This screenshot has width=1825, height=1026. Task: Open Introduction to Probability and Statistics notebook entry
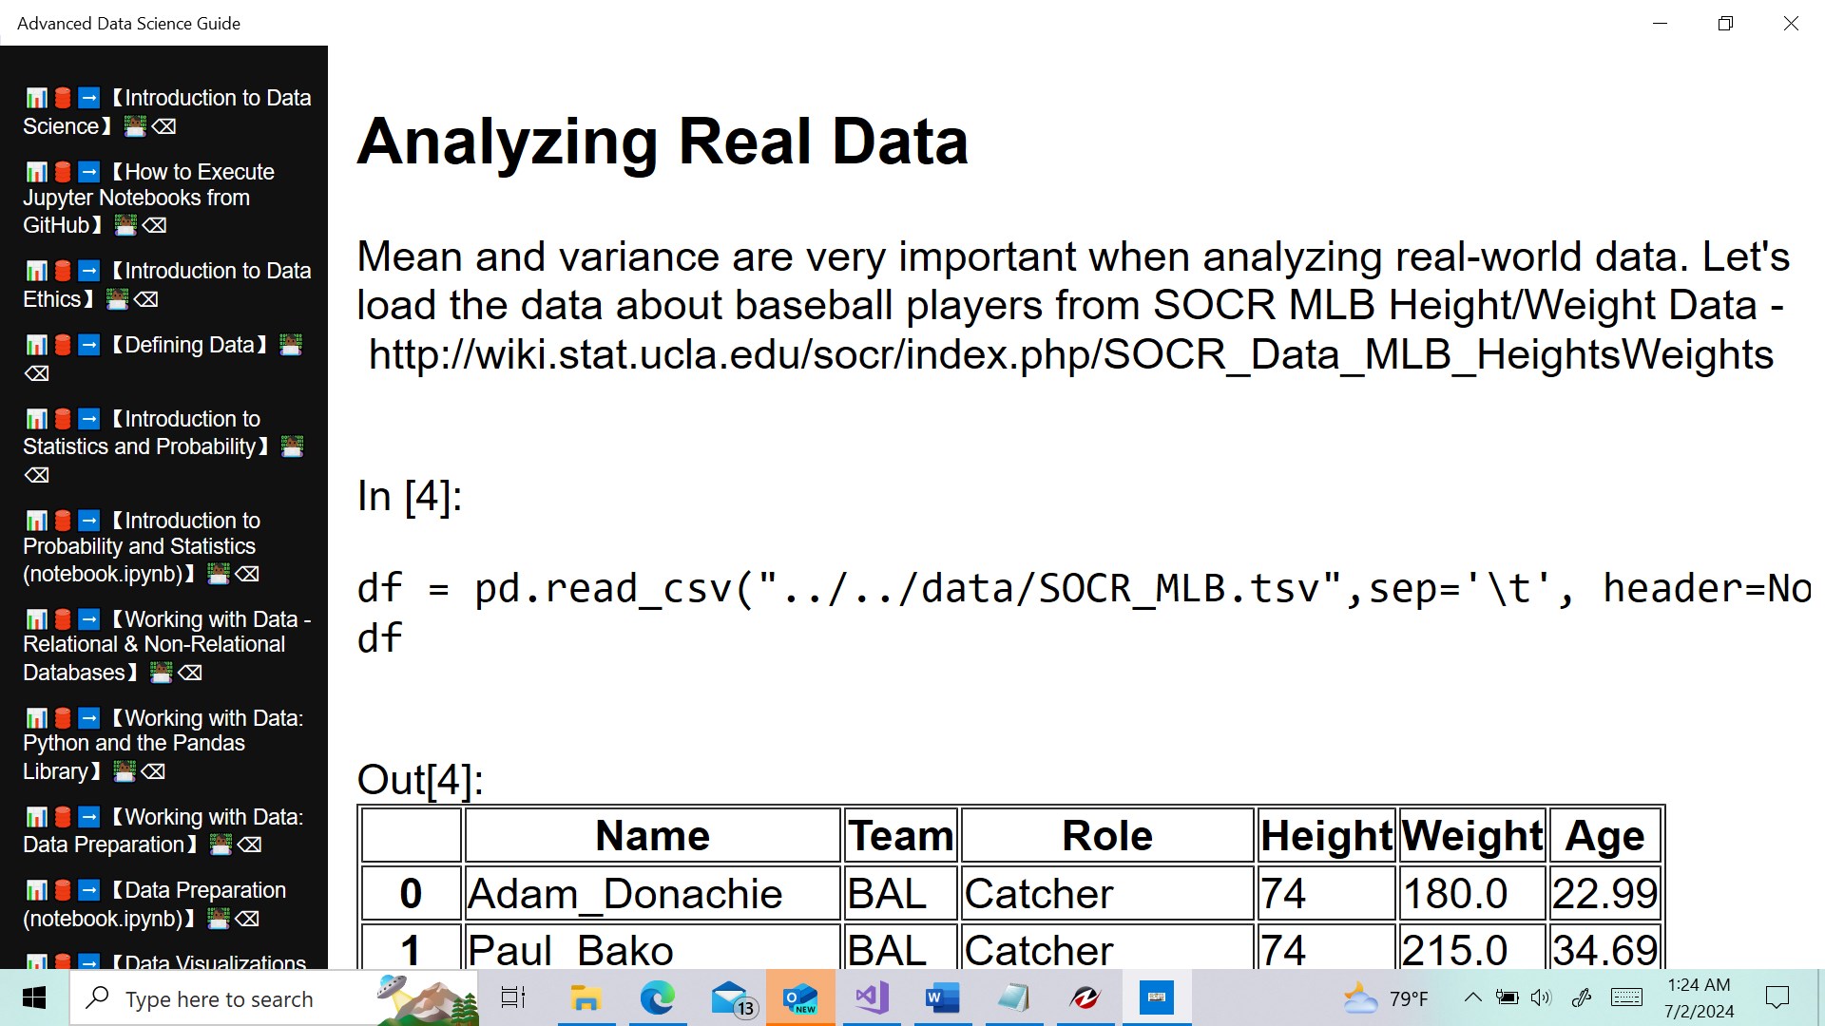click(x=139, y=547)
